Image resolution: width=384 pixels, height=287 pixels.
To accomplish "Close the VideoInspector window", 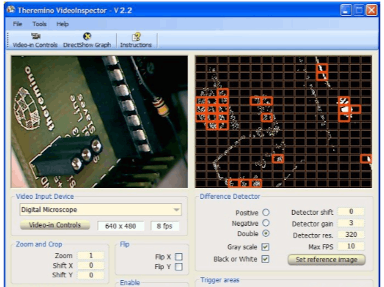I will (372, 10).
